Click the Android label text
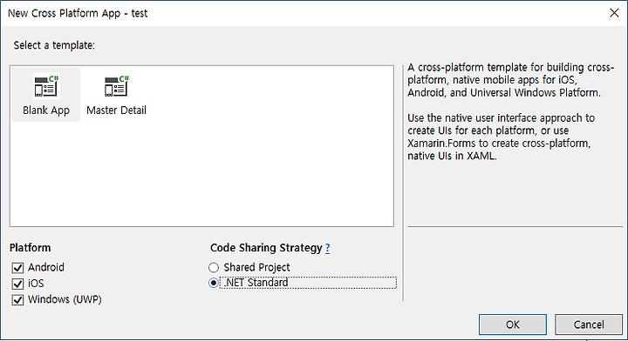This screenshot has height=341, width=628. (x=46, y=267)
